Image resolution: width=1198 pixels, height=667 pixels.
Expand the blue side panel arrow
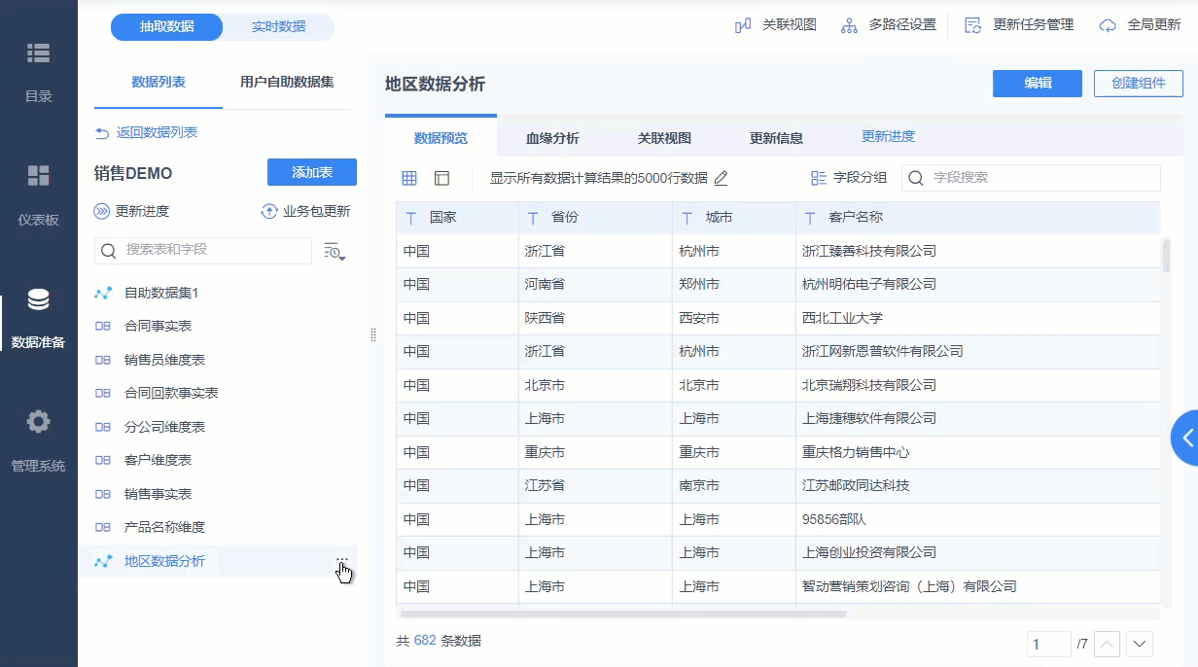[x=1185, y=438]
